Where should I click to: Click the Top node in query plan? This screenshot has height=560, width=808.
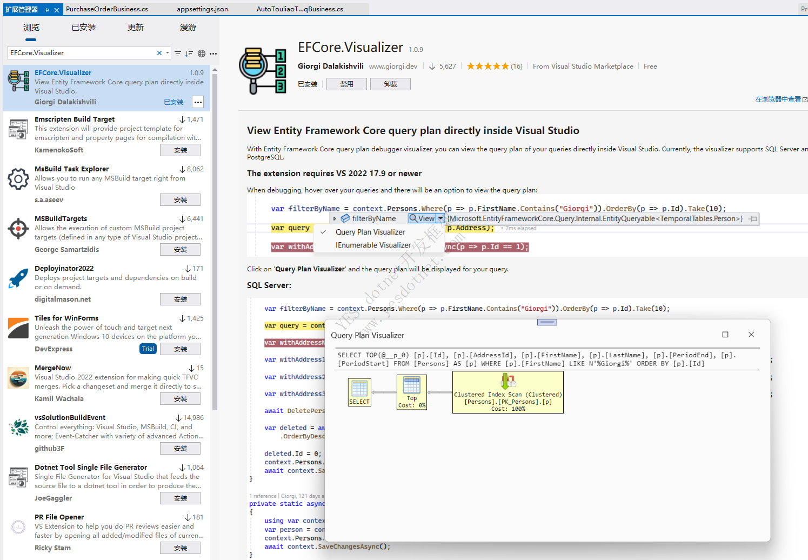[412, 392]
